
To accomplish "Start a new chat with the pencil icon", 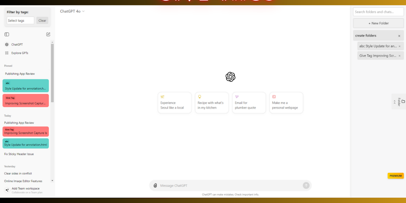I will [x=48, y=34].
